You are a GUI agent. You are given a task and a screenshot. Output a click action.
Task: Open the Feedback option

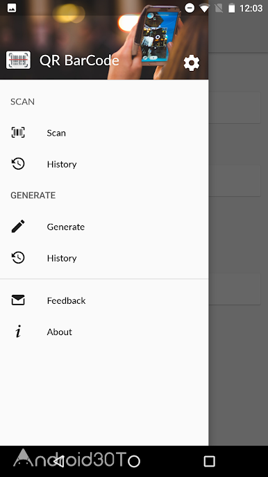point(104,300)
